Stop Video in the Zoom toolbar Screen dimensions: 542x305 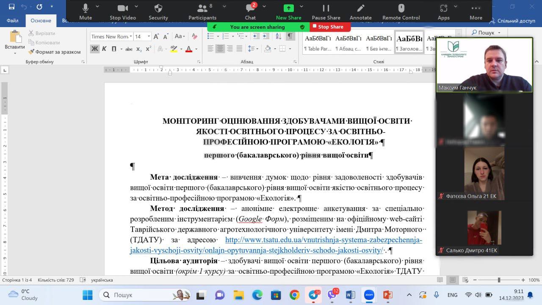(x=122, y=8)
